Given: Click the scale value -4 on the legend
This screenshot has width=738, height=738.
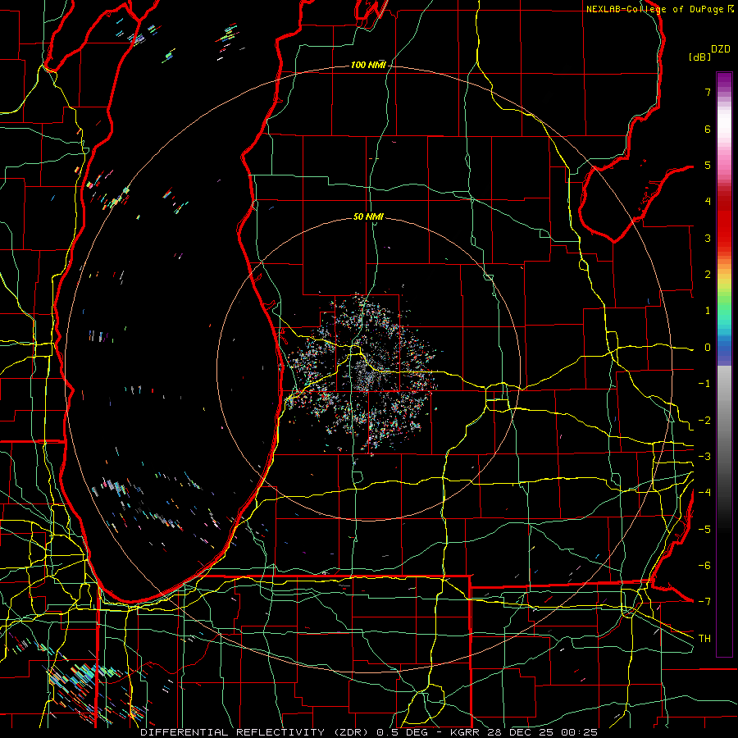Looking at the screenshot, I should (704, 493).
